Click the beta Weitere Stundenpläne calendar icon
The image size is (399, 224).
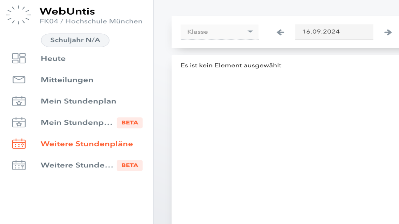pyautogui.click(x=19, y=165)
